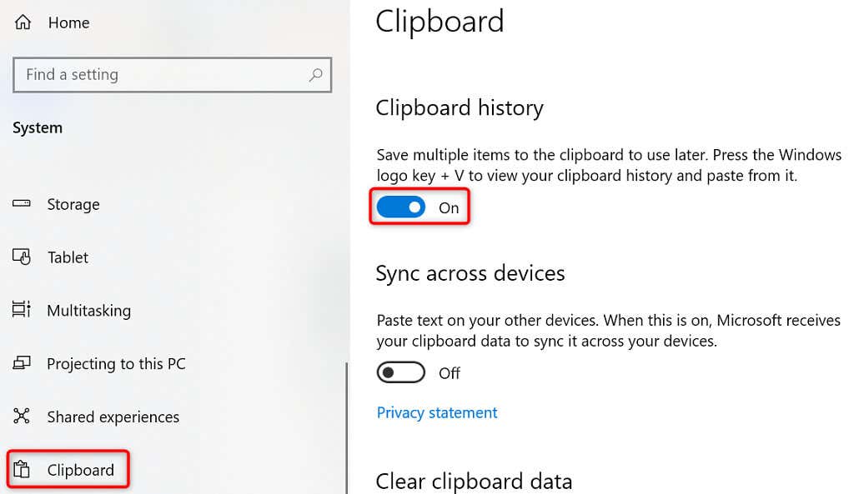This screenshot has height=494, width=854.
Task: Click the Multitasking icon
Action: click(22, 310)
